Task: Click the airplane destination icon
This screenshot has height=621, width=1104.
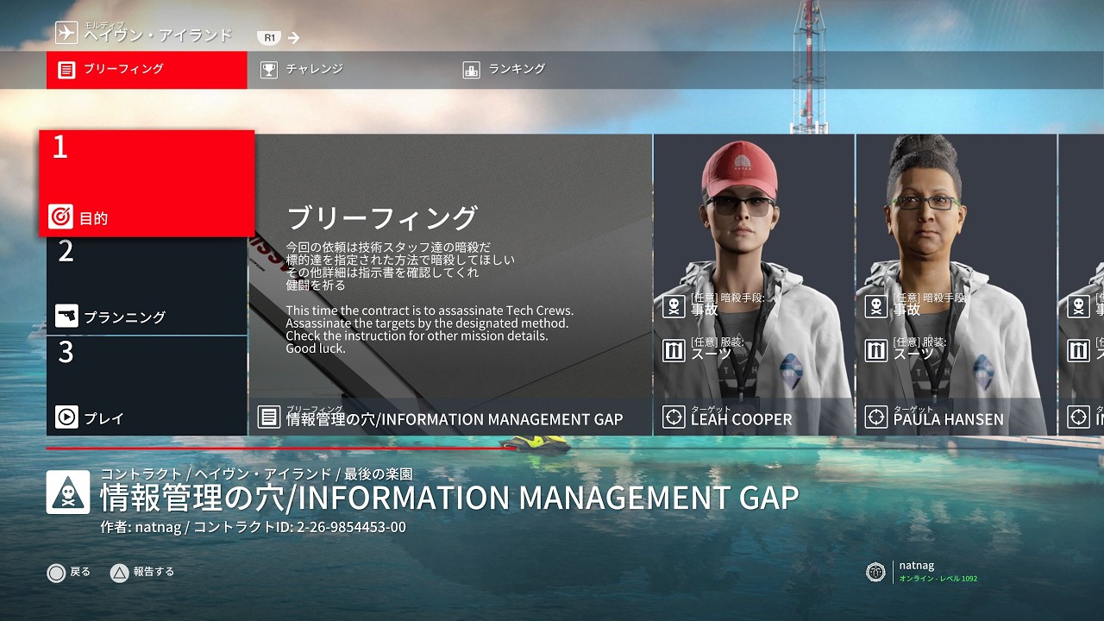Action: (66, 32)
